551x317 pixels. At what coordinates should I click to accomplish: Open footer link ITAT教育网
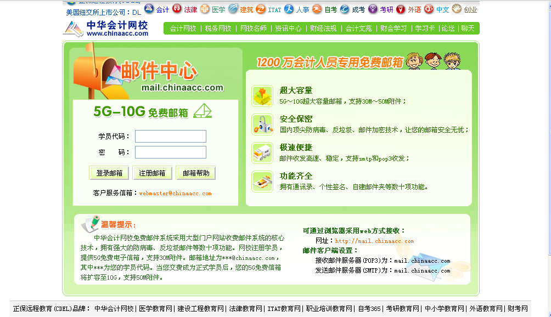click(284, 309)
